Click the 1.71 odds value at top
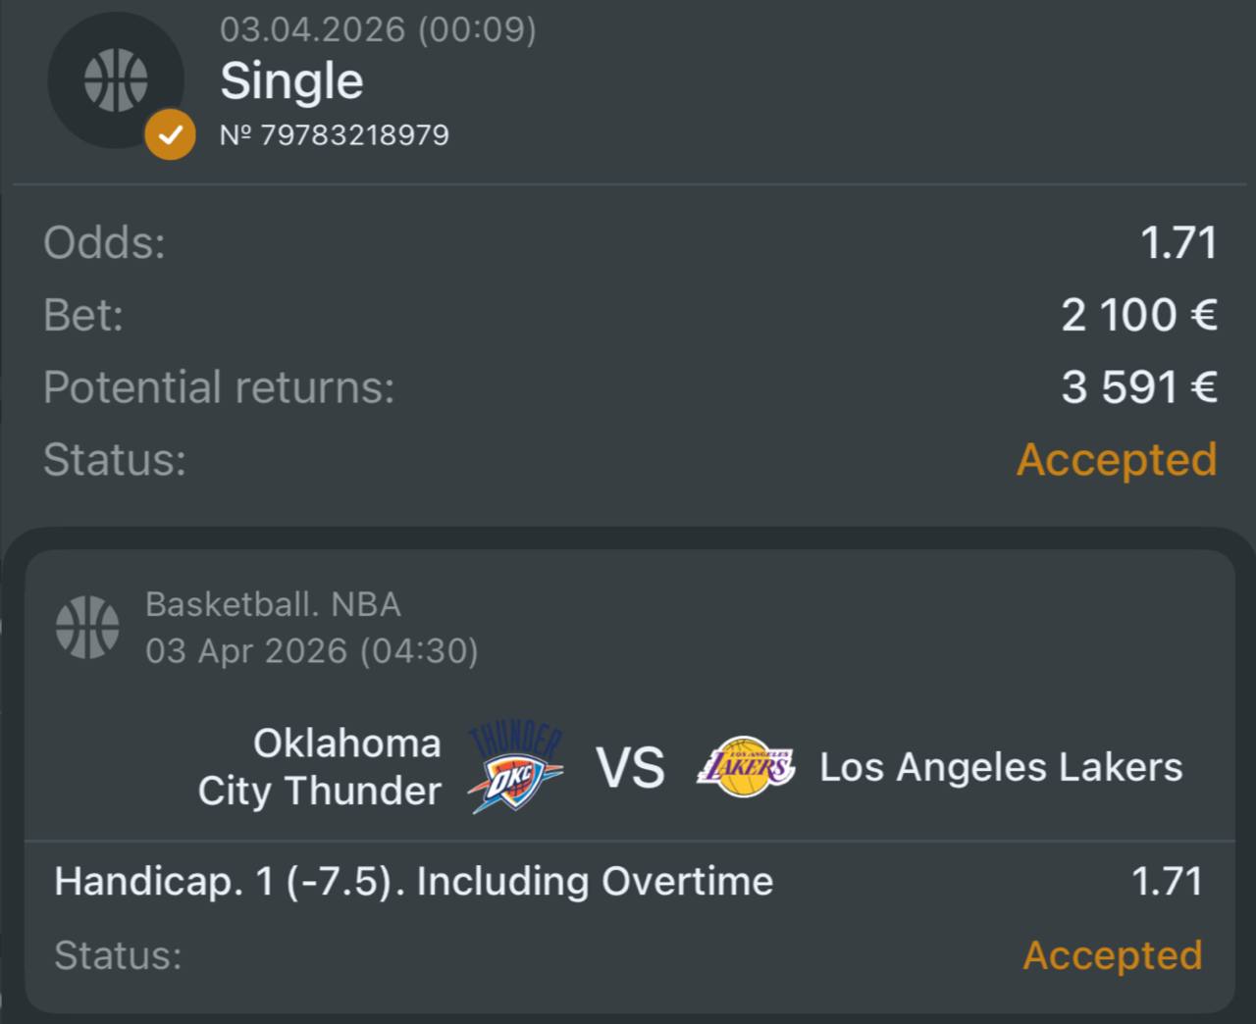 pyautogui.click(x=1177, y=242)
